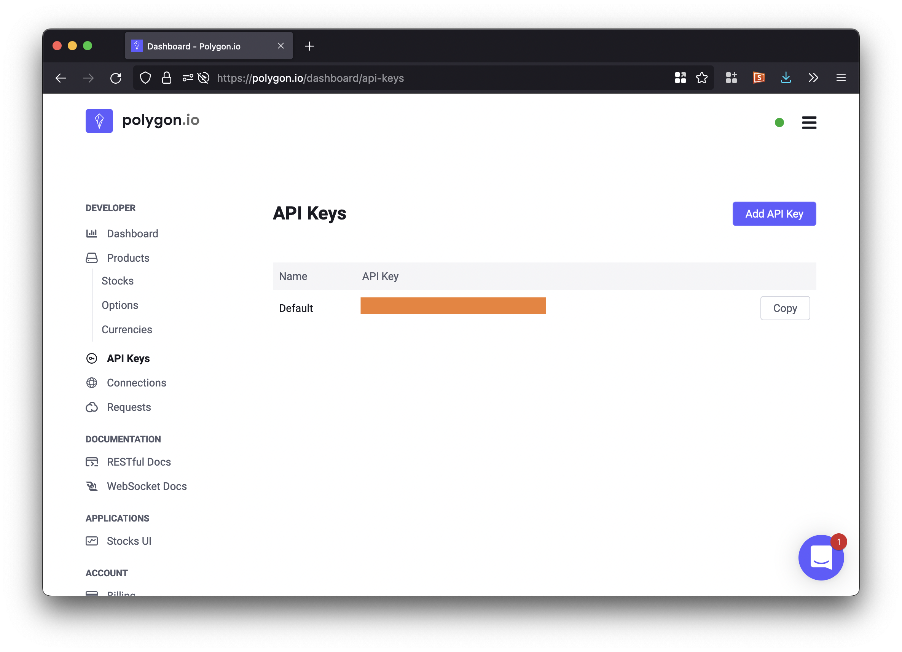Click the green status indicator dot
The height and width of the screenshot is (652, 902).
point(779,122)
